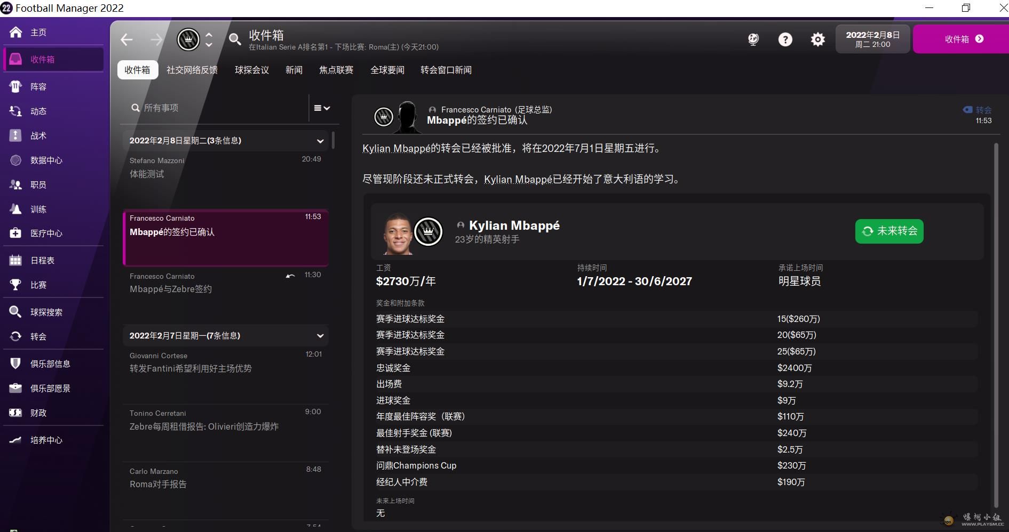Screen dimensions: 1009x532
Task: Click the purple 收件箱 continue button
Action: click(960, 39)
